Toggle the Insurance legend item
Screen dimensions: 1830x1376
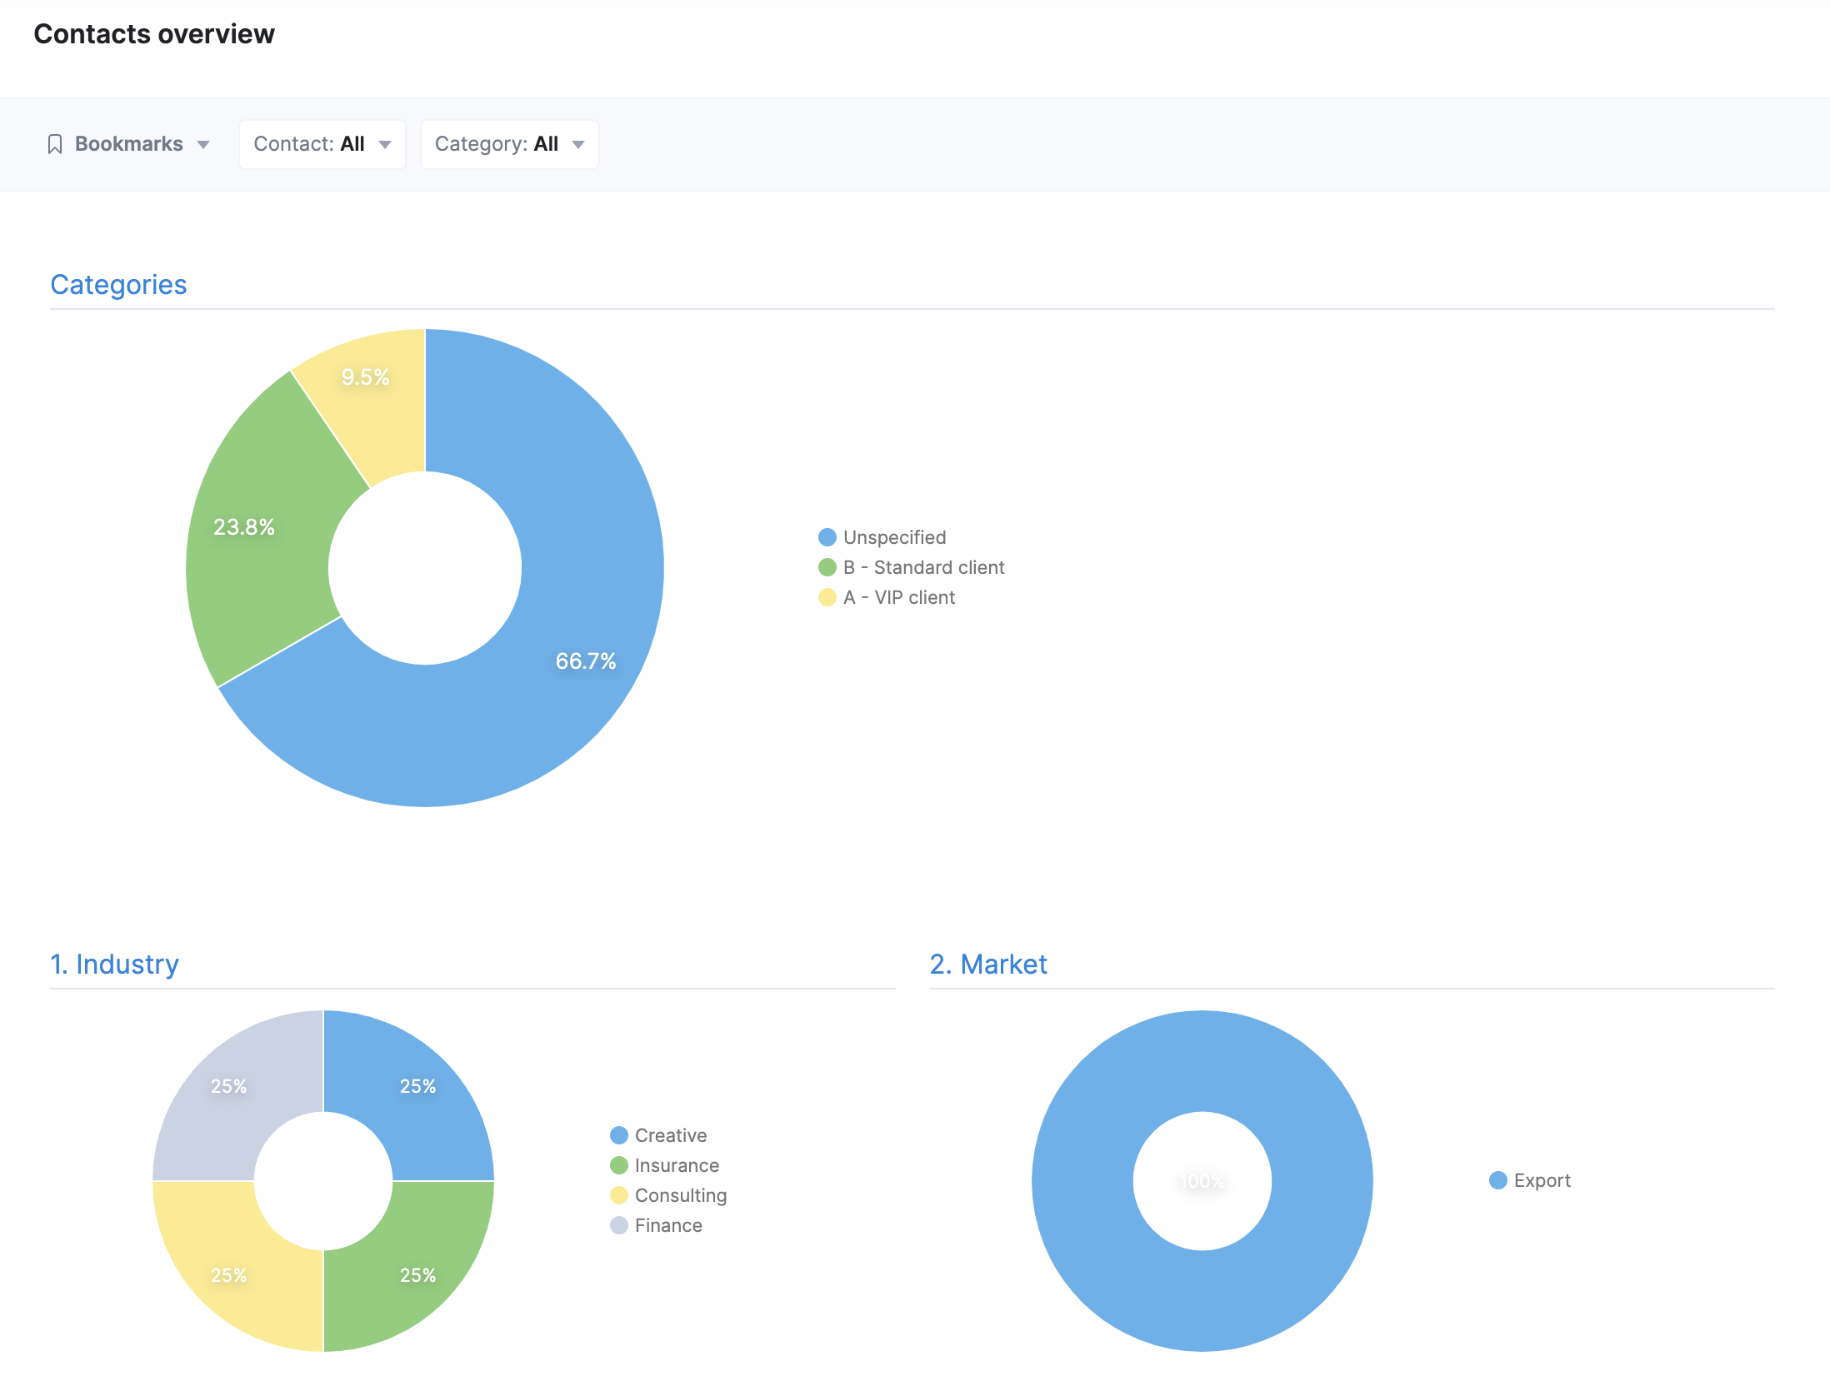pos(664,1165)
